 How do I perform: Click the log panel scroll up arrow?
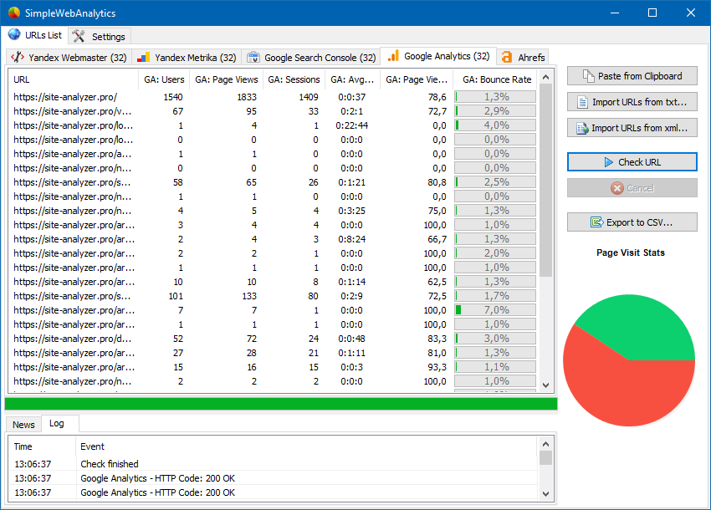[546, 444]
